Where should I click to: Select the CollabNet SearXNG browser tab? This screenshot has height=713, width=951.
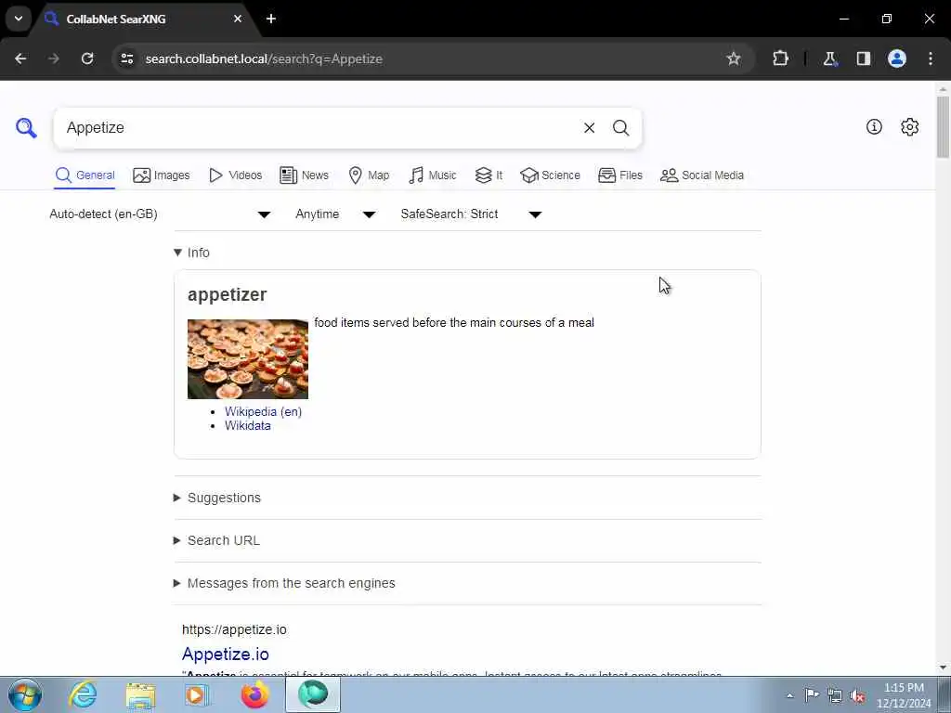pos(146,19)
